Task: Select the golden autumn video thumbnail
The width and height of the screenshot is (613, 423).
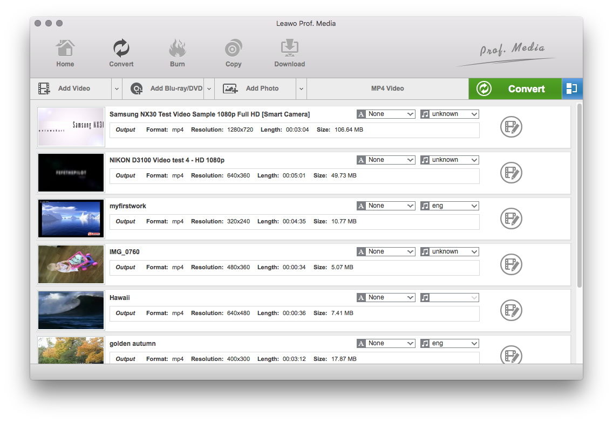Action: pyautogui.click(x=71, y=350)
